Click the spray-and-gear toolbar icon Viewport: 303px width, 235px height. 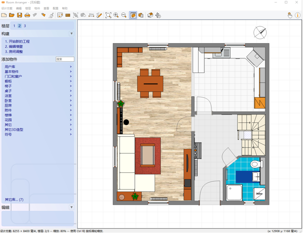point(158,15)
